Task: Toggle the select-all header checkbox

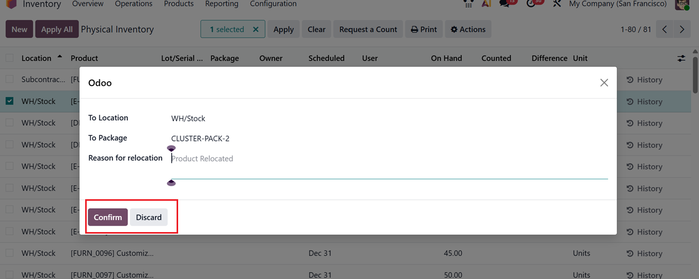Action: tap(9, 58)
